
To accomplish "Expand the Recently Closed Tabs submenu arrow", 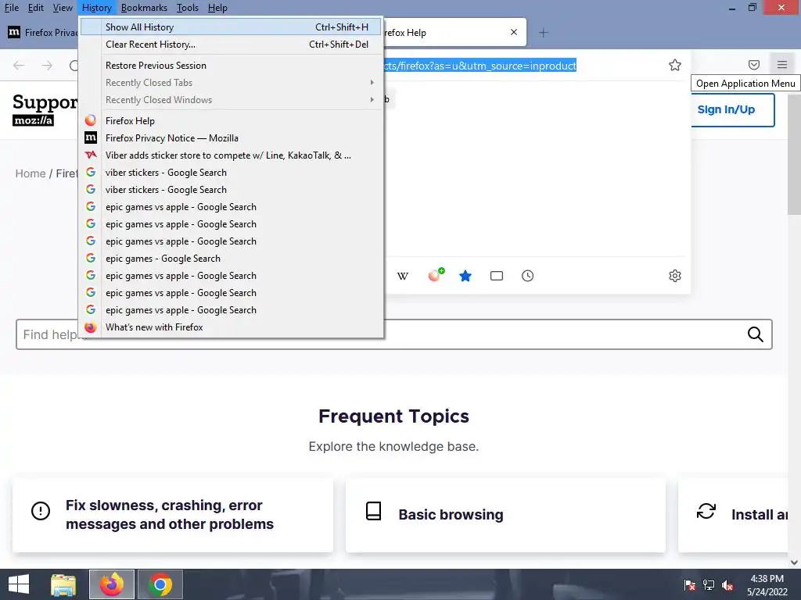I will [372, 83].
